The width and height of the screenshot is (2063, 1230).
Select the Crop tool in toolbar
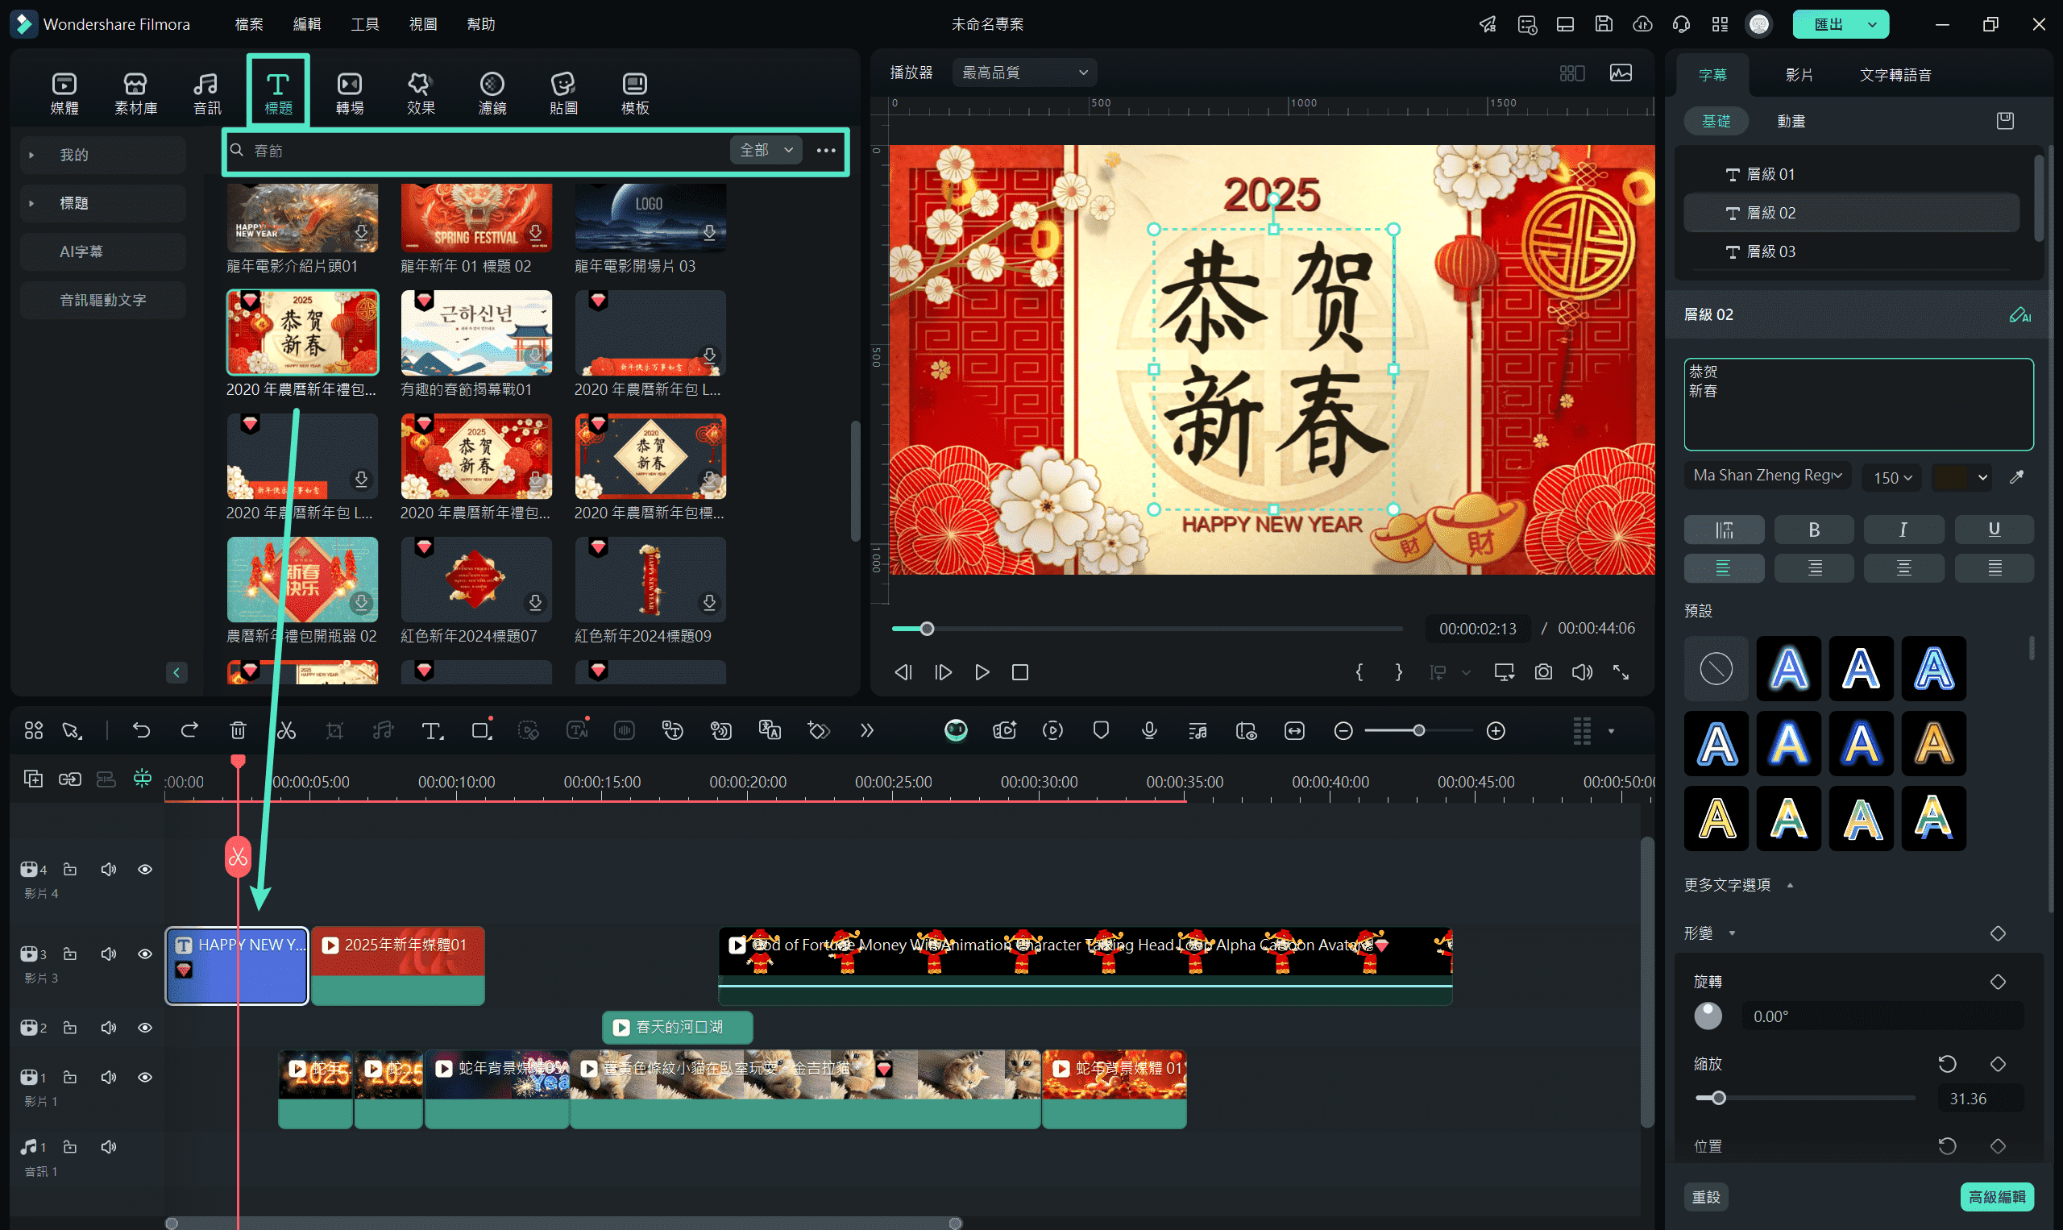334,729
